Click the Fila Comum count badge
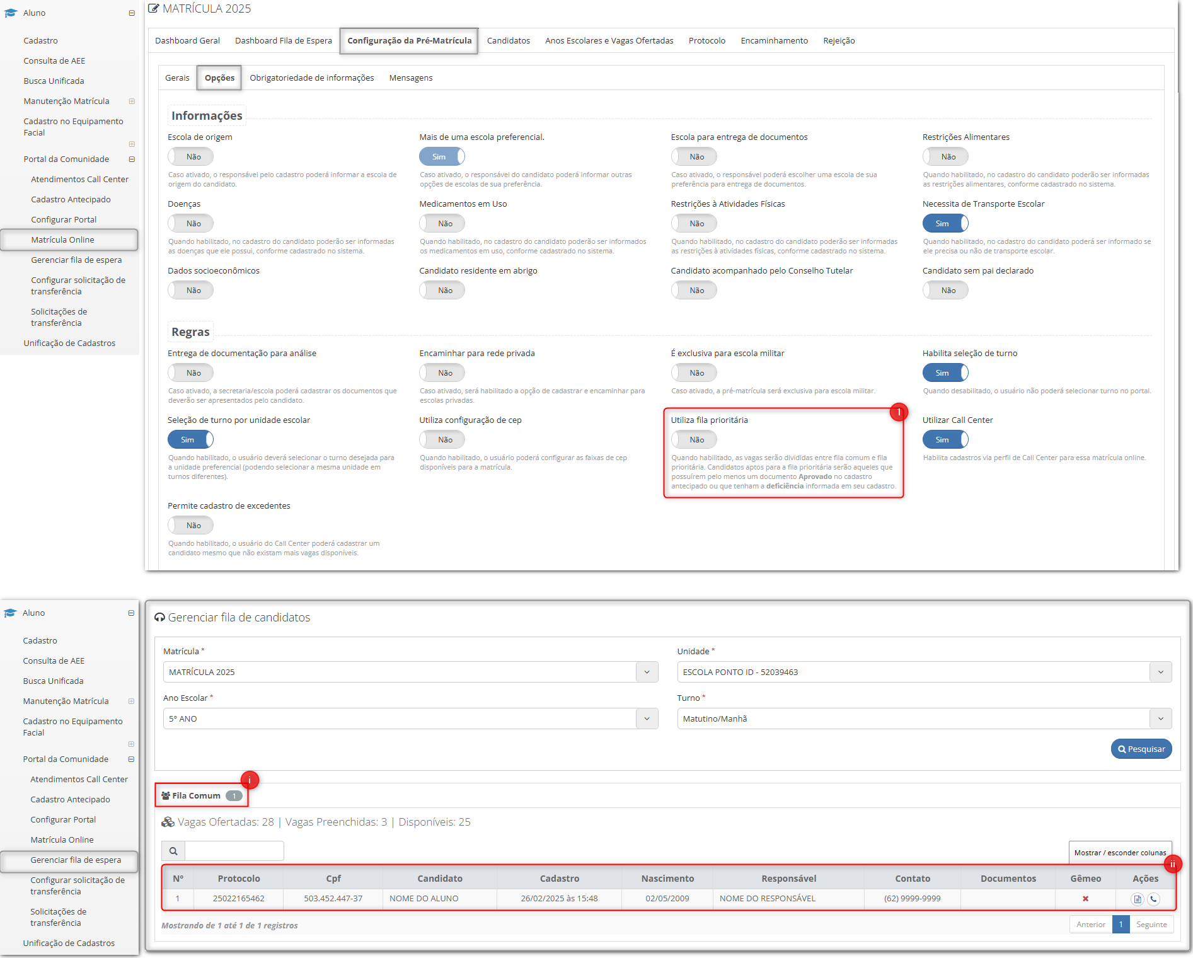Image resolution: width=1193 pixels, height=958 pixels. (x=234, y=795)
